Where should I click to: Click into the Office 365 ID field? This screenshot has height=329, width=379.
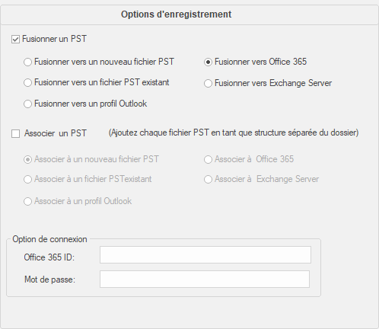point(205,254)
